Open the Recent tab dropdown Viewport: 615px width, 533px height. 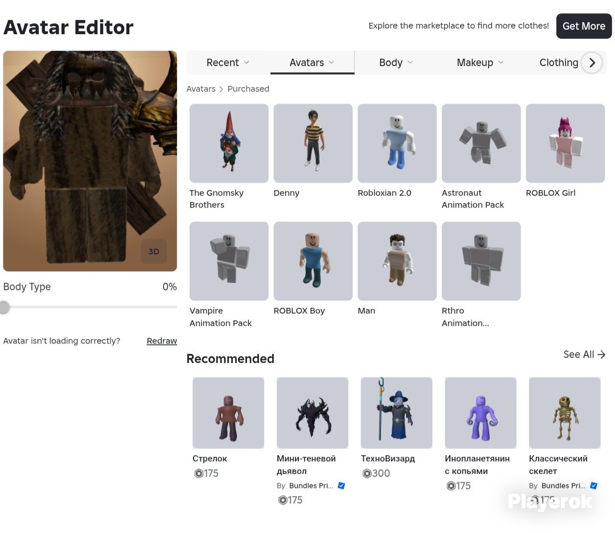[228, 63]
